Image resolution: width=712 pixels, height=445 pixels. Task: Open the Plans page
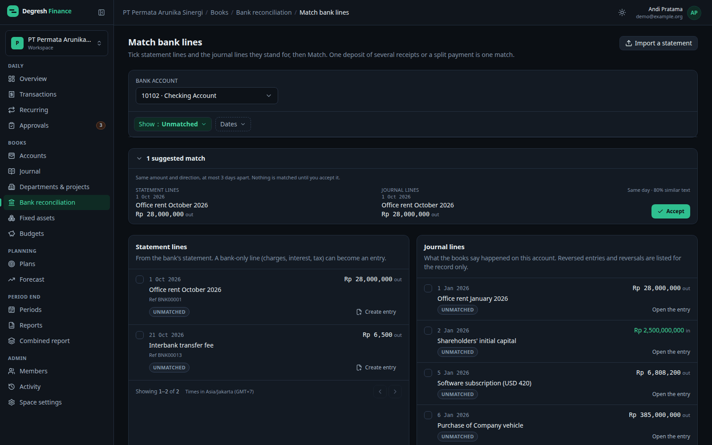coord(57,264)
